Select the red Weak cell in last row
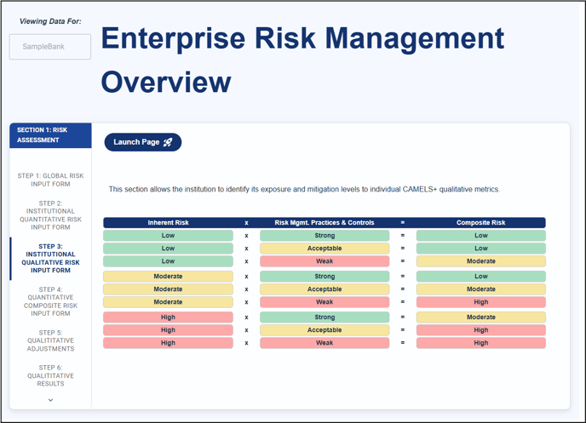586x423 pixels. click(x=325, y=343)
